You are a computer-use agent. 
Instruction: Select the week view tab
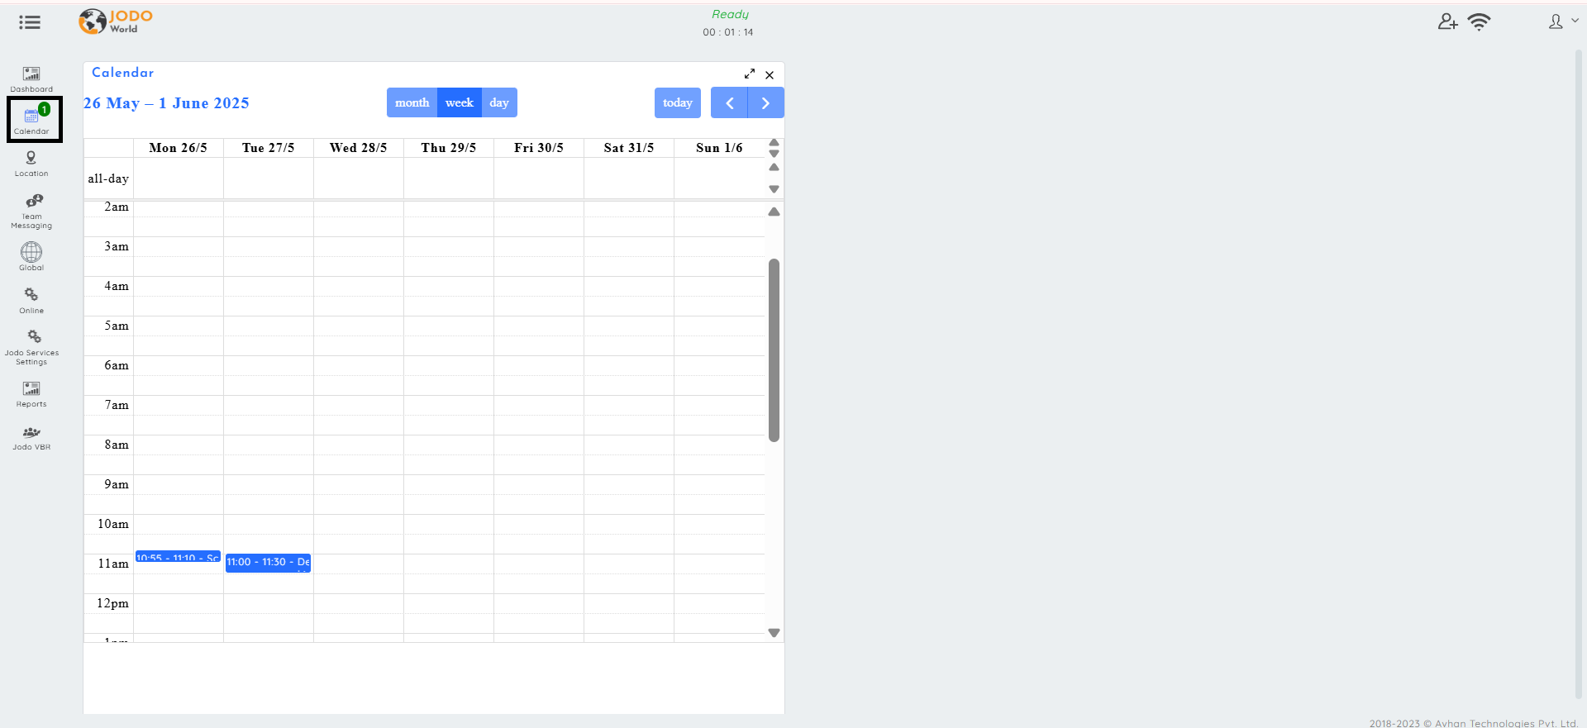(x=460, y=102)
